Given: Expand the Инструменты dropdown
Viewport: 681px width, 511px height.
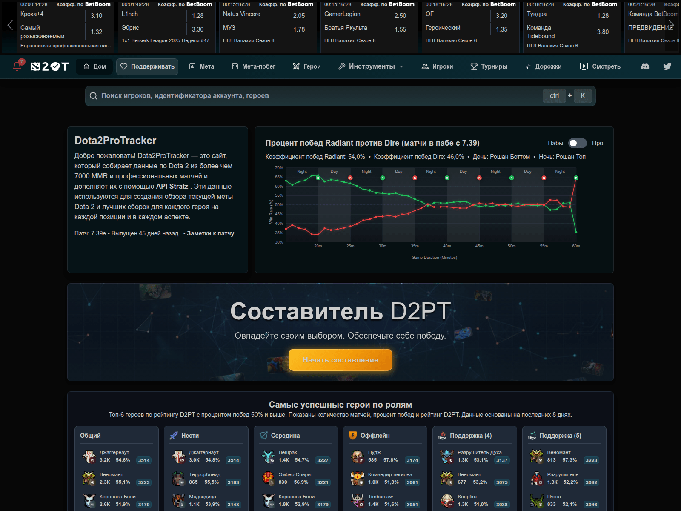Looking at the screenshot, I should (x=370, y=66).
